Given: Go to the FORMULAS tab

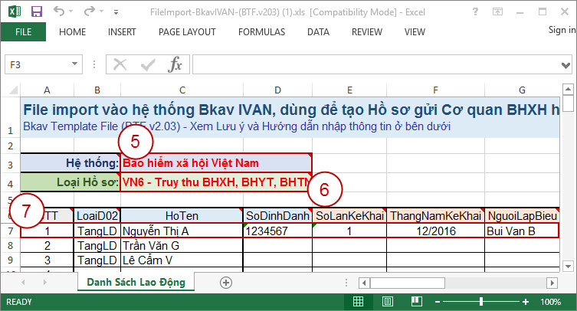Looking at the screenshot, I should click(x=261, y=32).
